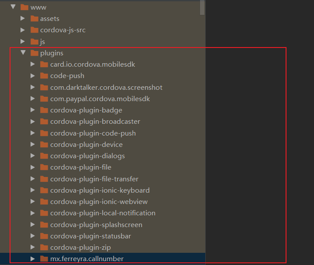The image size is (314, 265).
Task: Select com.darktalker.cordova.screenshot folder
Action: pos(106,88)
